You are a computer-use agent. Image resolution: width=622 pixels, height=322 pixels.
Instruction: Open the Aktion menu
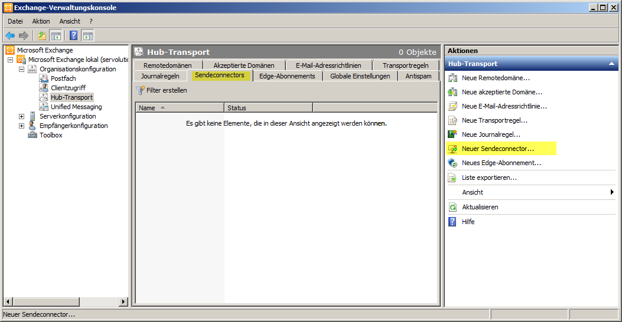[41, 21]
